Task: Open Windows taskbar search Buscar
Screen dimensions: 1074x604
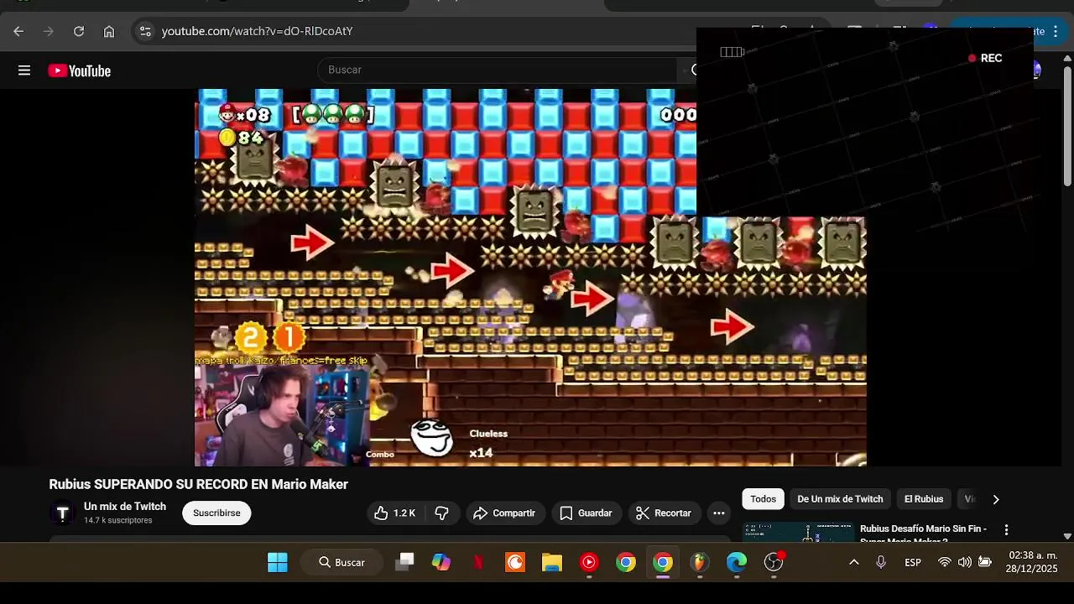Action: 342,562
